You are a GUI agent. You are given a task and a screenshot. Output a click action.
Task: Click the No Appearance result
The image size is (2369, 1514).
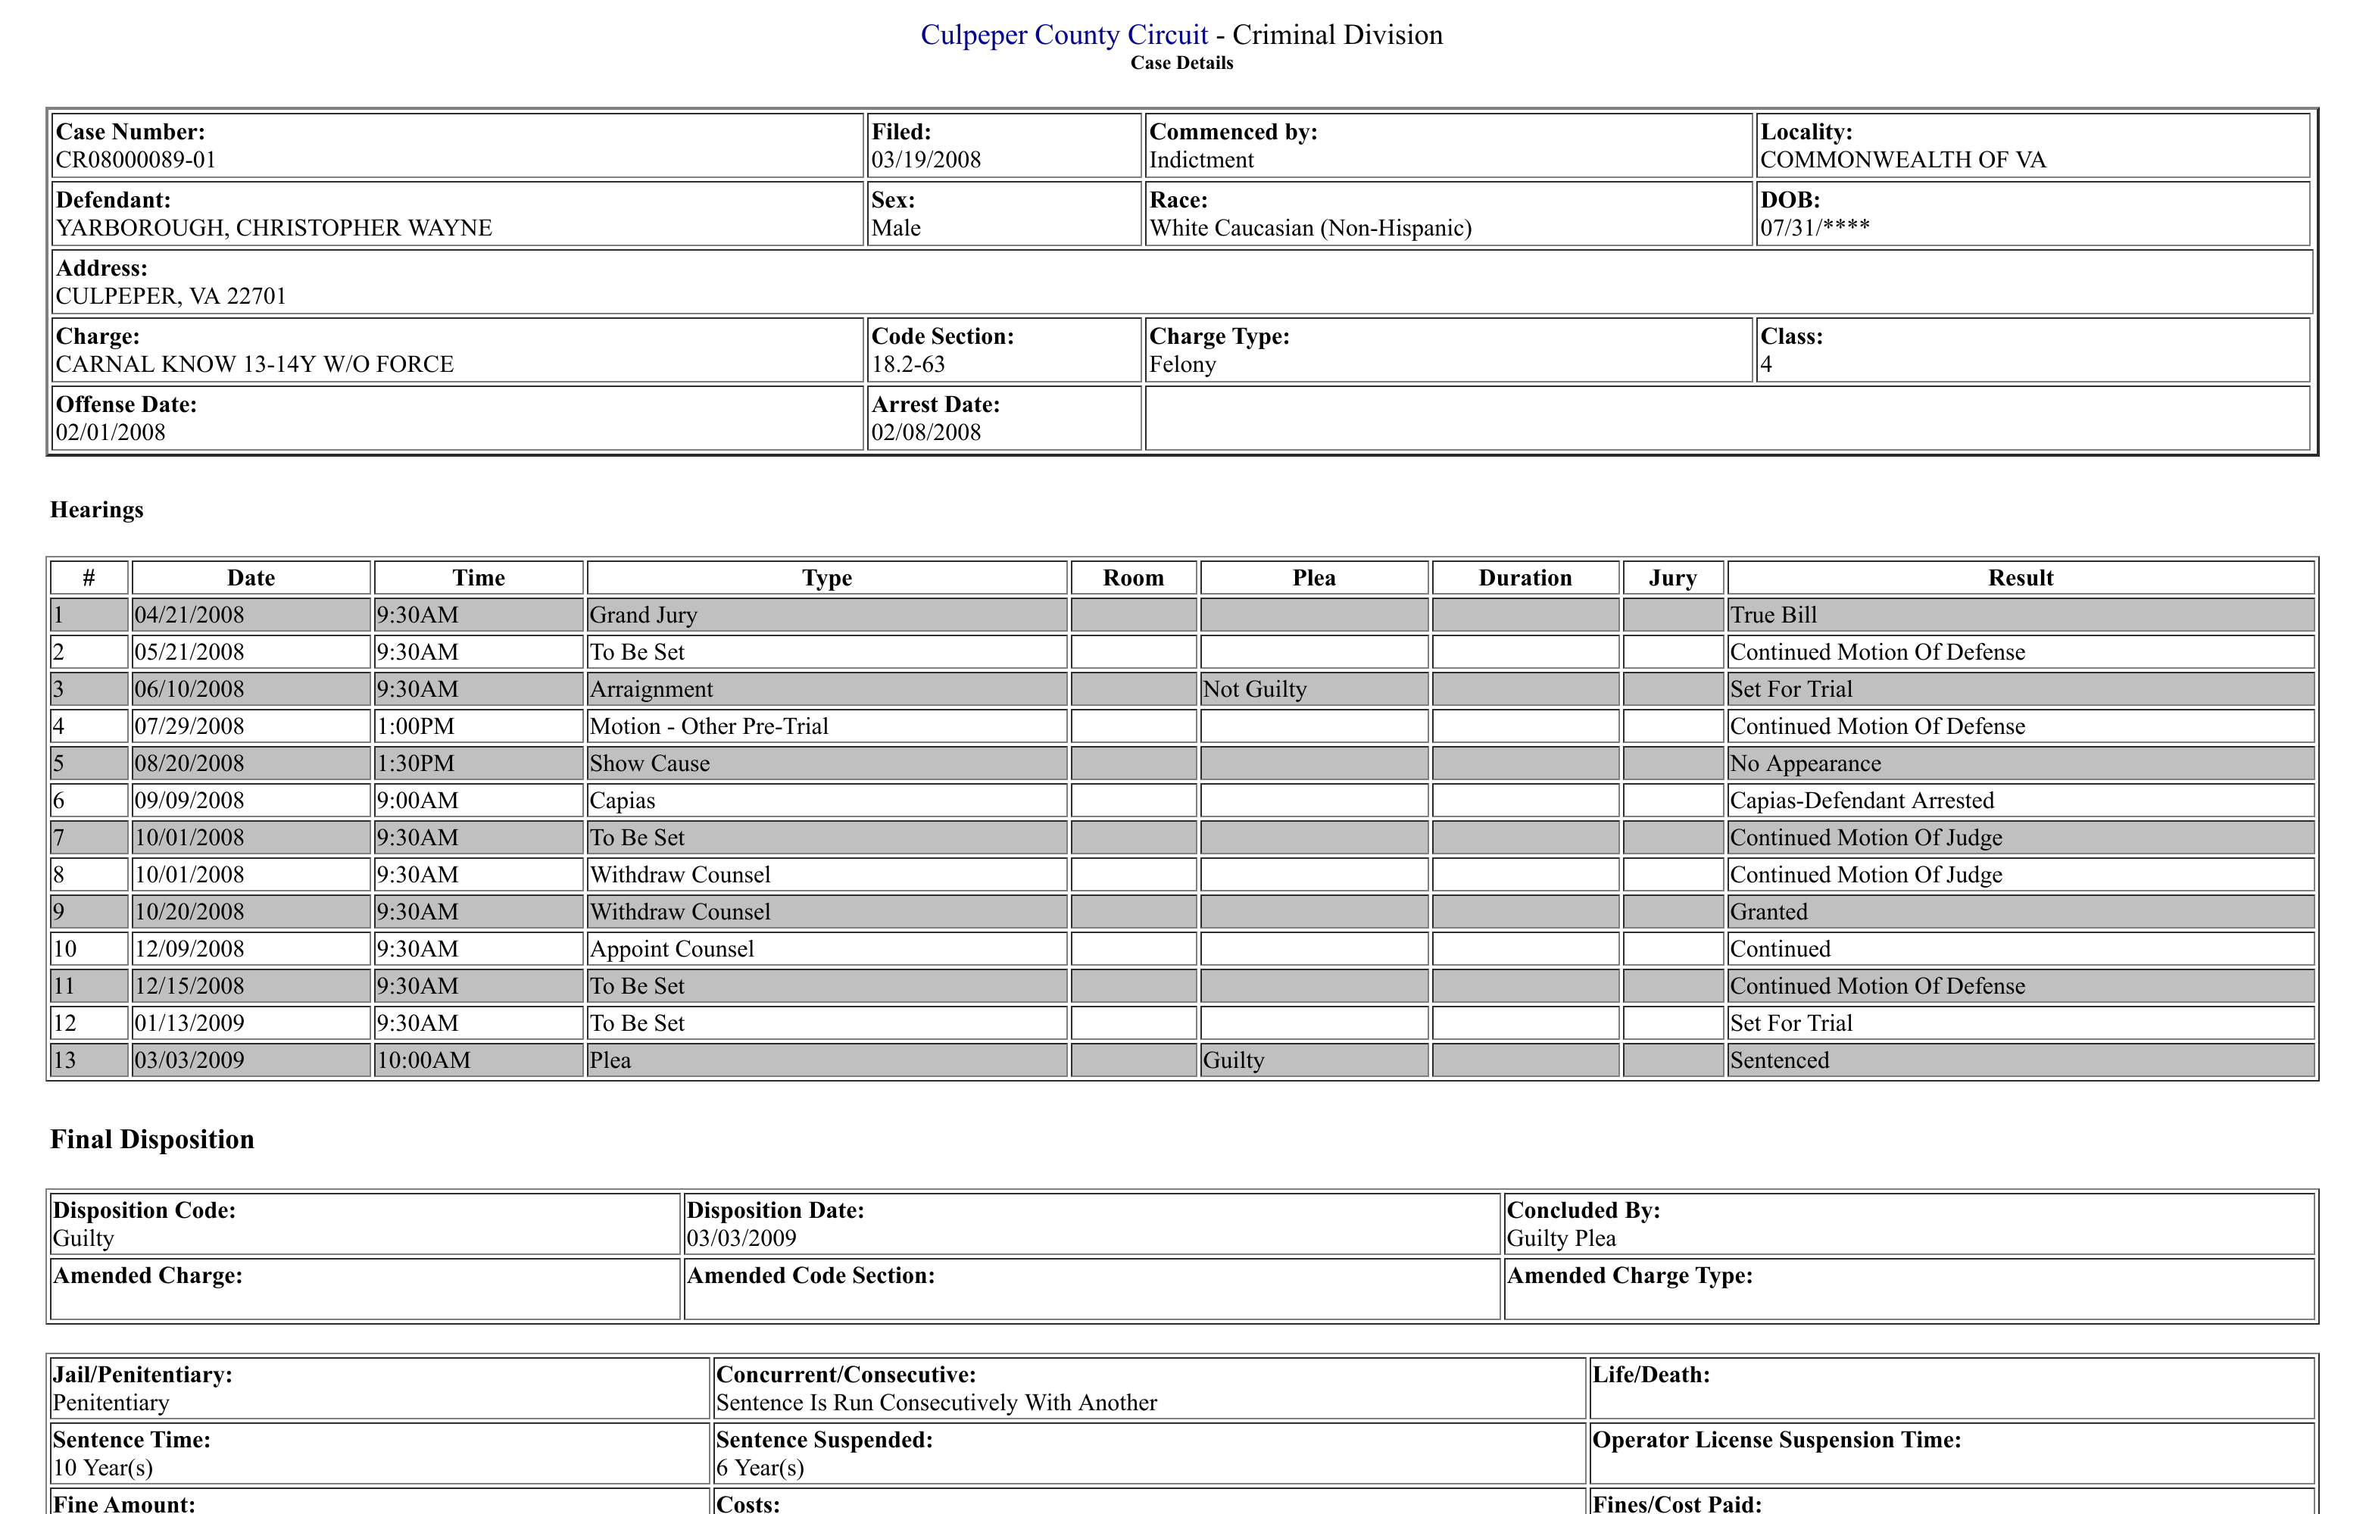1806,763
